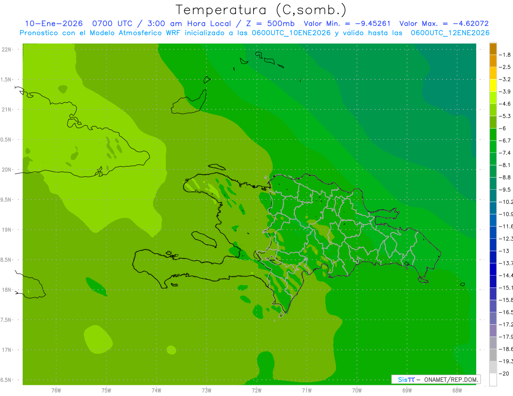Click the '-1.8' colorbar value
513x396 pixels.
[x=505, y=55]
